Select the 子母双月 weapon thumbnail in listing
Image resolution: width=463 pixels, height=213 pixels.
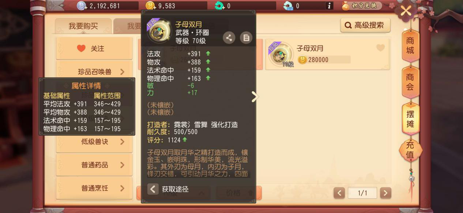281,55
